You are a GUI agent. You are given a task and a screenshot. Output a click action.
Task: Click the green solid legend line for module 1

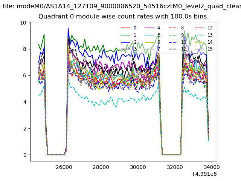(127, 35)
